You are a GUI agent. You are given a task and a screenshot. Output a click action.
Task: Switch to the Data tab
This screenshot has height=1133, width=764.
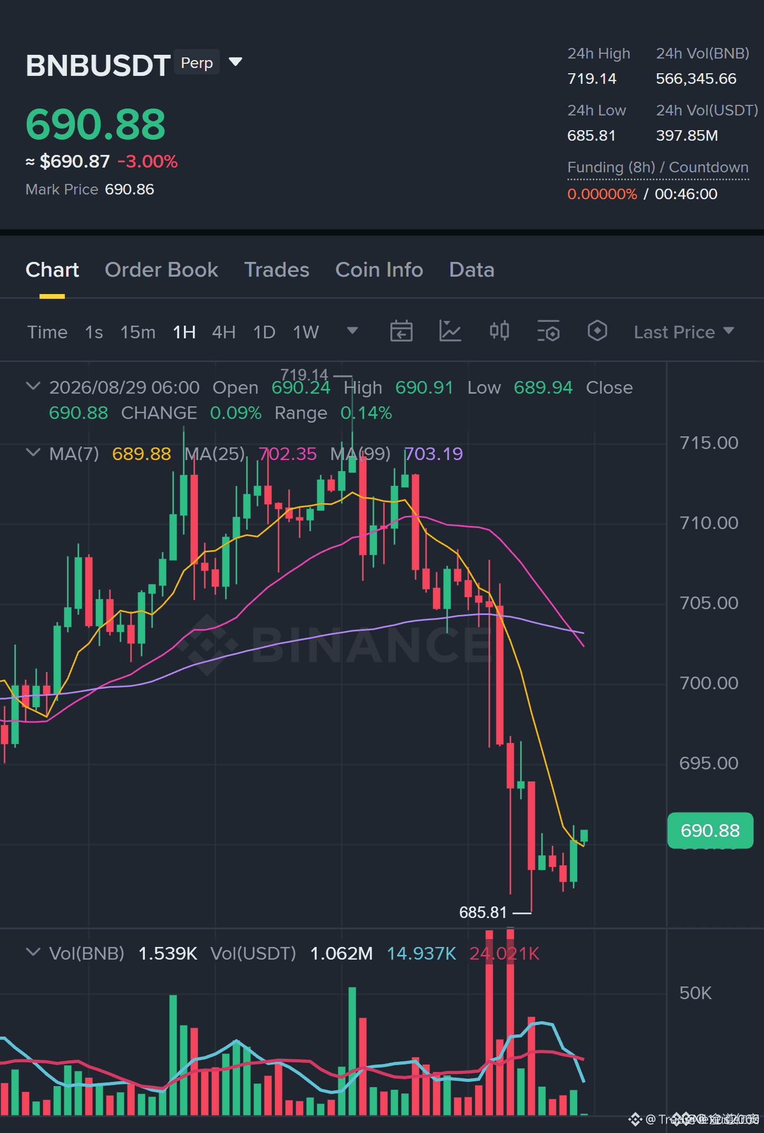(x=472, y=270)
